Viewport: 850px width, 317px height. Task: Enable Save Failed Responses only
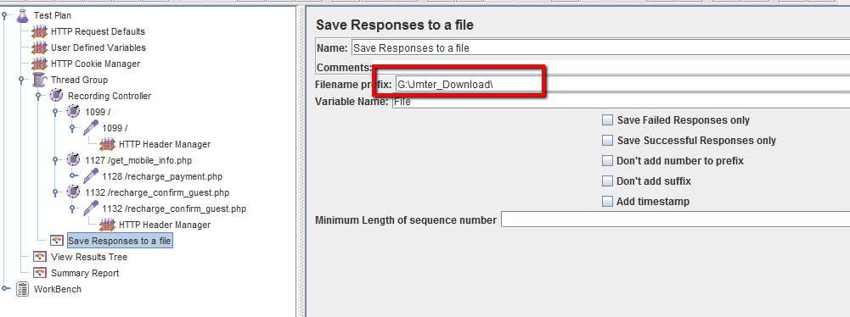point(608,120)
